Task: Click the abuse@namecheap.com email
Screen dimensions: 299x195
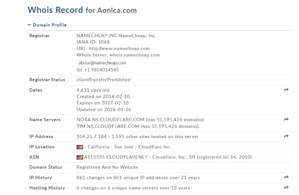Action: [x=102, y=63]
